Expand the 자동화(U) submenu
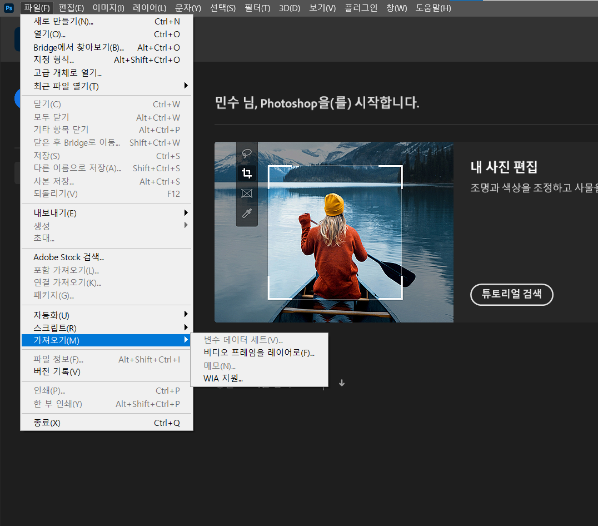This screenshot has height=526, width=598. point(107,315)
